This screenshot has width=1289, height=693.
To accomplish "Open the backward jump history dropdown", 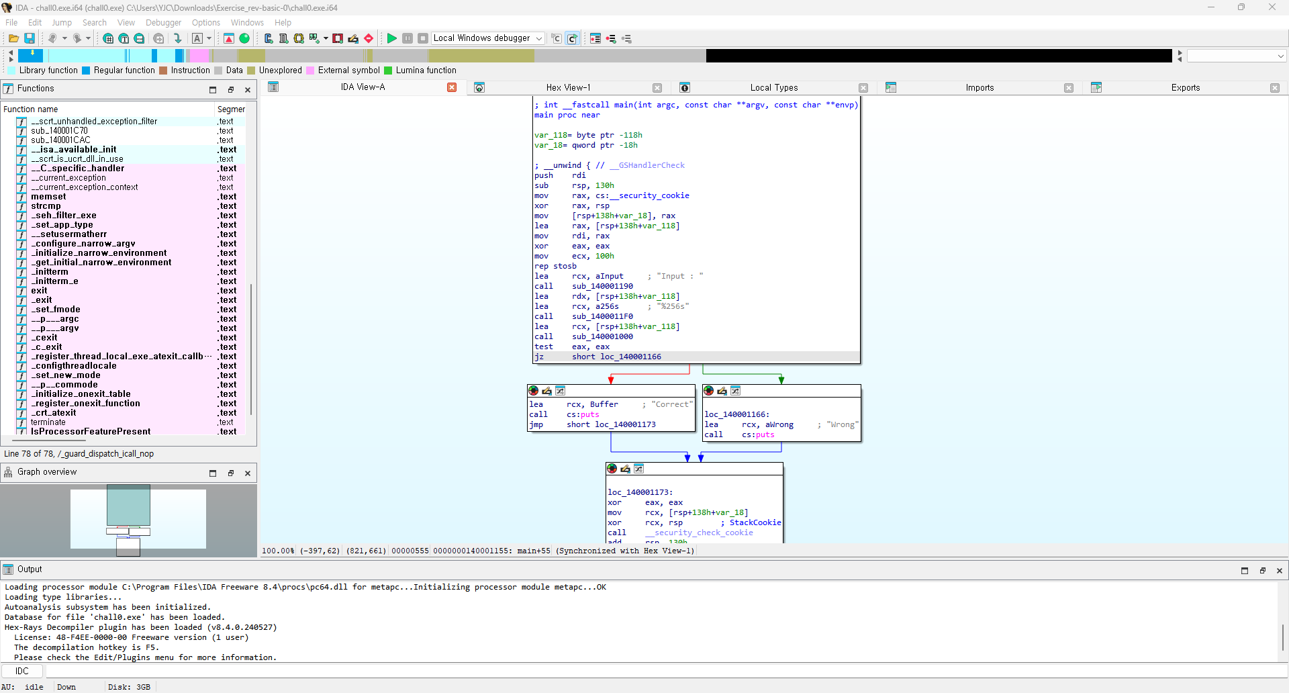I will [x=64, y=38].
